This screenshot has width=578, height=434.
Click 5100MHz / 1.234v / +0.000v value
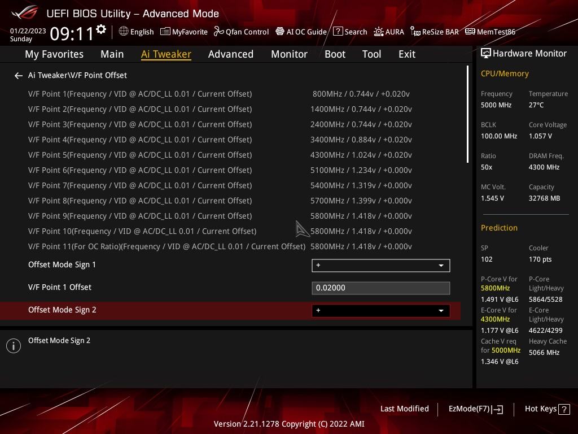click(361, 170)
